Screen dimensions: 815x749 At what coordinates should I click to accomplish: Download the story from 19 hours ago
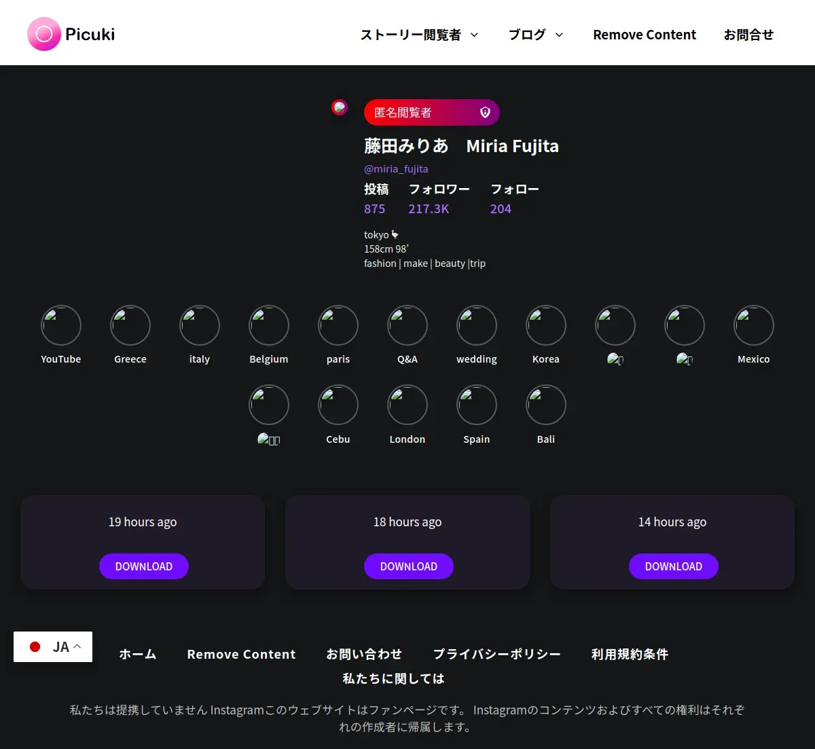tap(144, 566)
